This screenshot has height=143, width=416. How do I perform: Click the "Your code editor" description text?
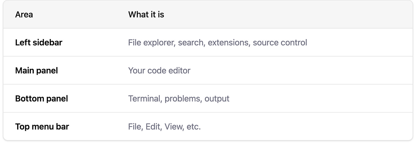tap(159, 71)
